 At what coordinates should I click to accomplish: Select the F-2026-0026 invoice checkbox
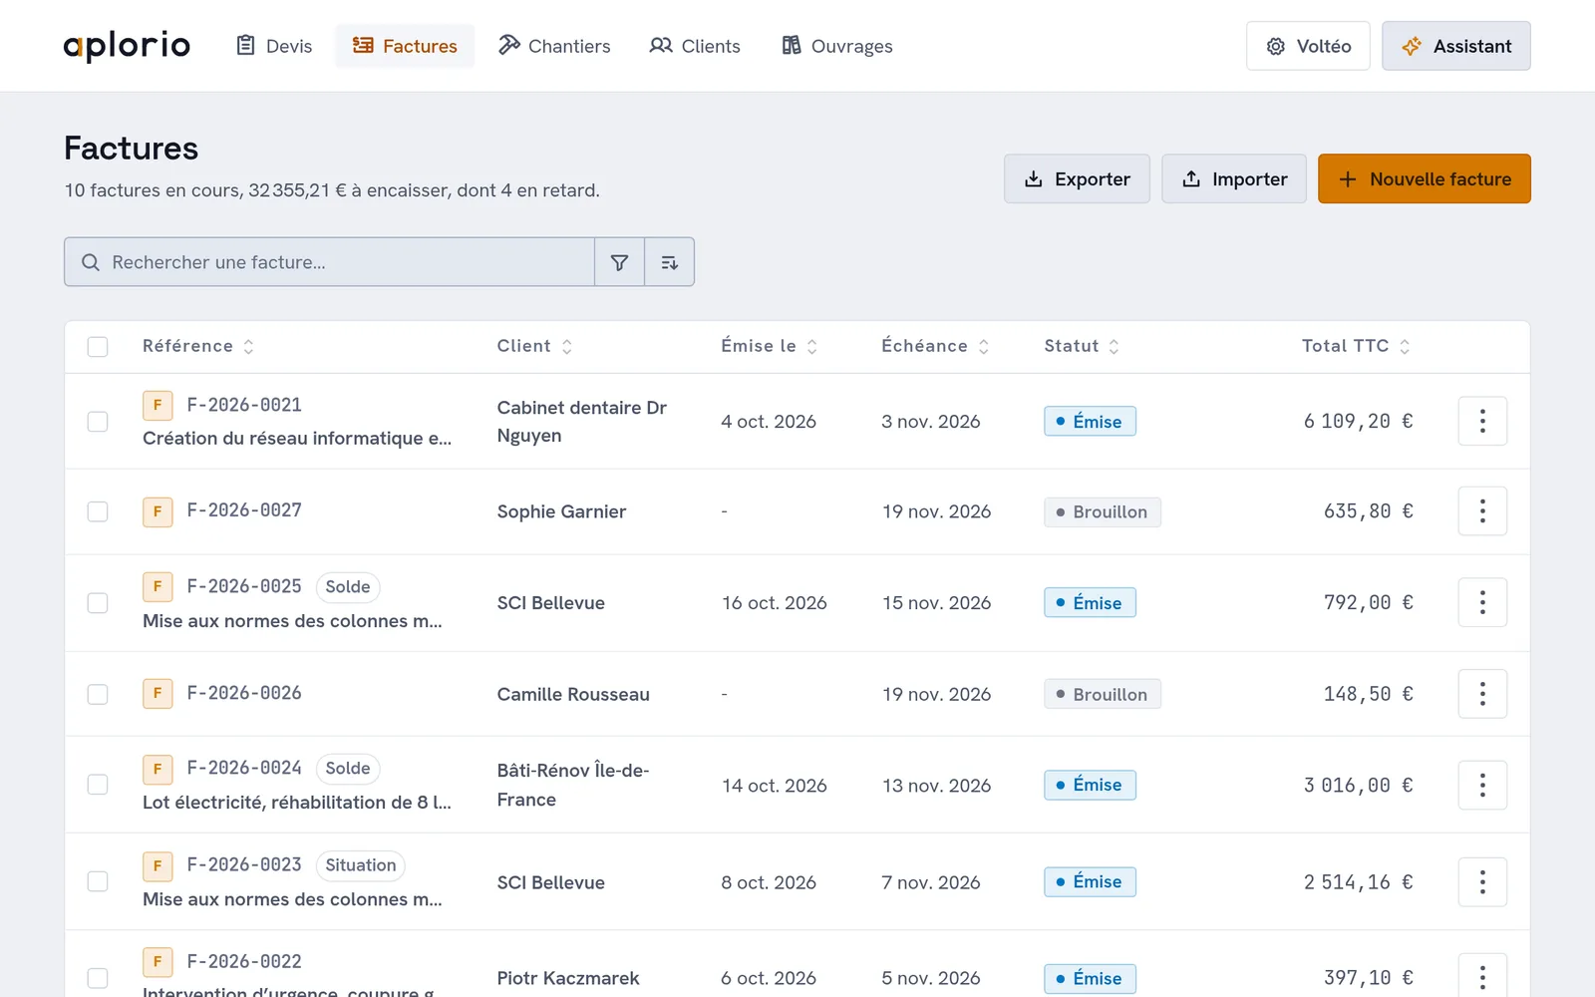coord(98,694)
